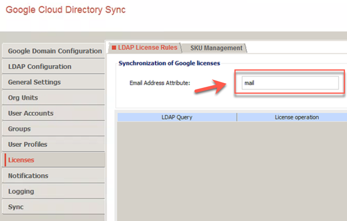Click Google Cloud Directory Sync title
This screenshot has width=347, height=221.
tap(66, 10)
